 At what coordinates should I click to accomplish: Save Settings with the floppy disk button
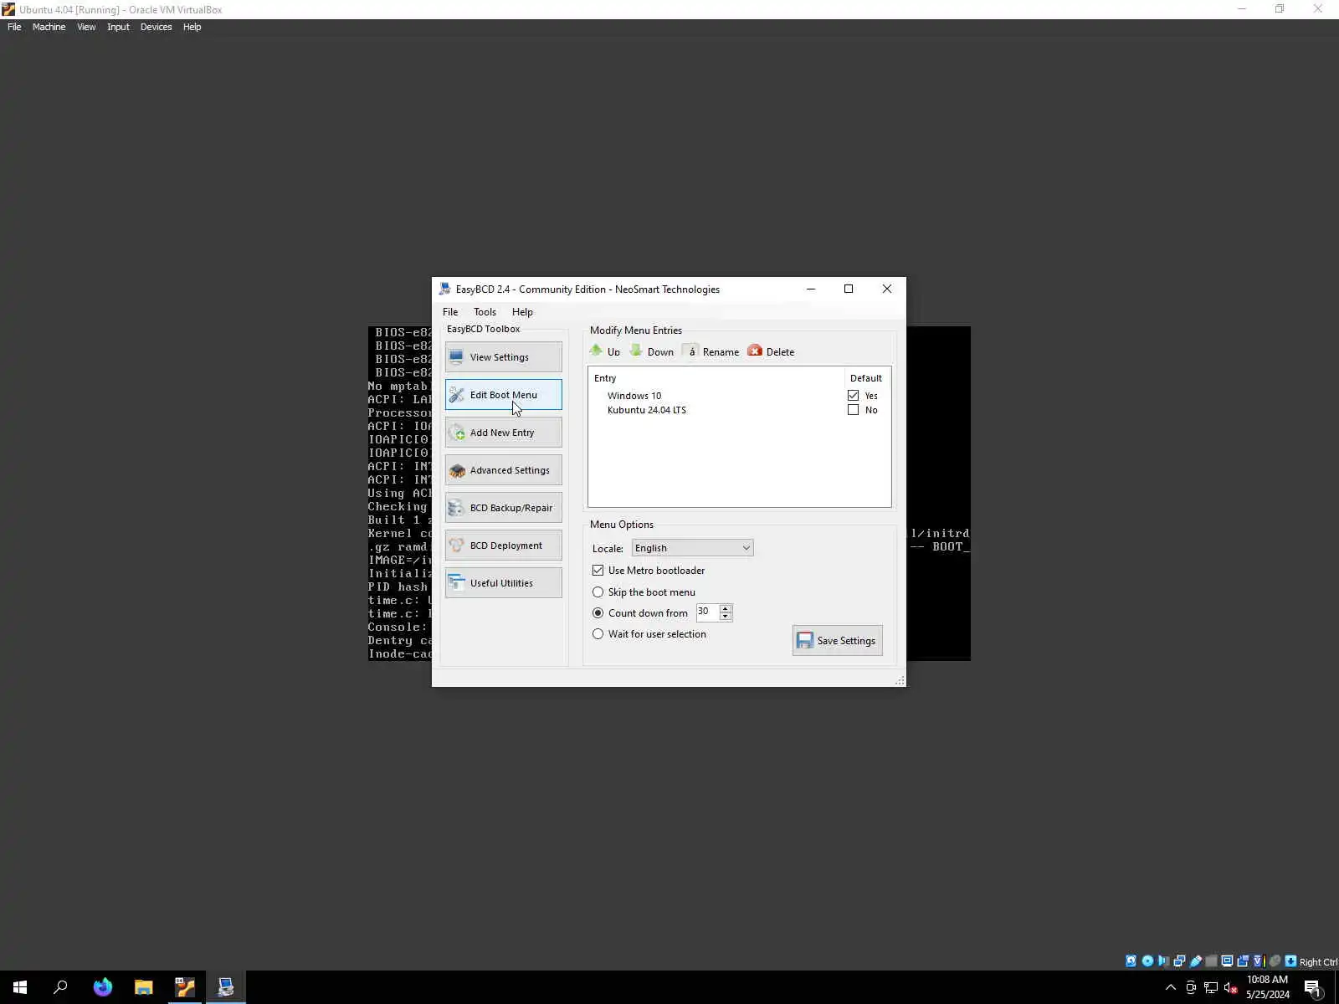click(x=838, y=641)
